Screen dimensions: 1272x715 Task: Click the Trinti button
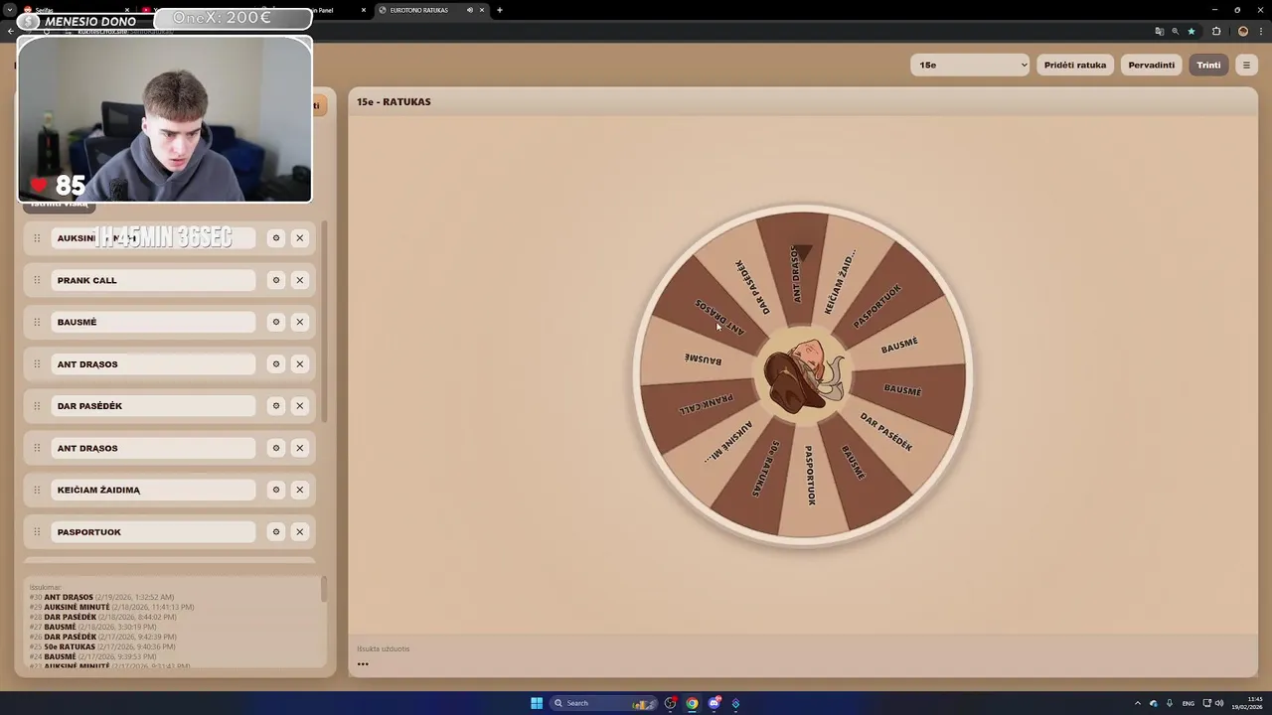tap(1208, 65)
